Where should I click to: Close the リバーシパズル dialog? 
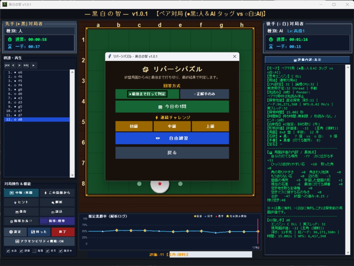click(x=235, y=56)
